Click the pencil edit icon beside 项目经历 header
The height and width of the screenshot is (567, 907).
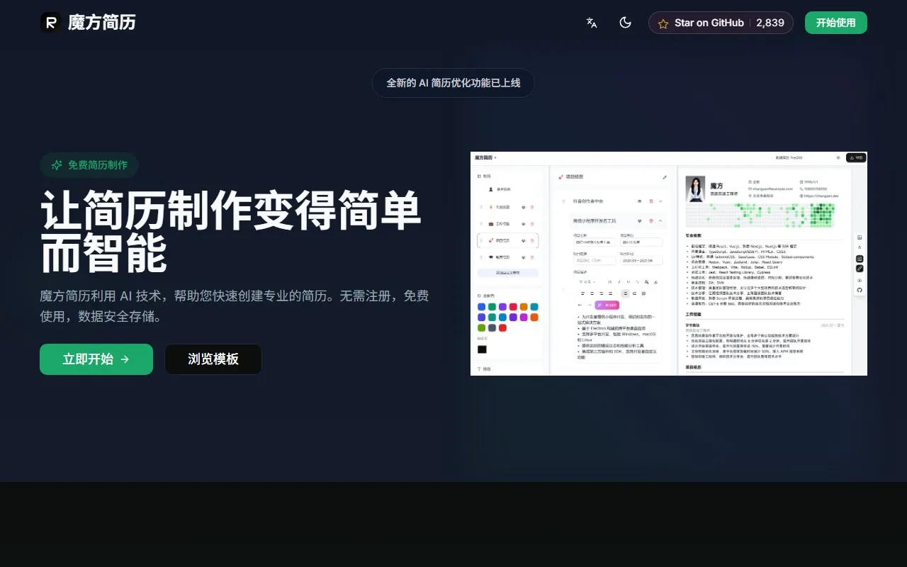coord(665,177)
